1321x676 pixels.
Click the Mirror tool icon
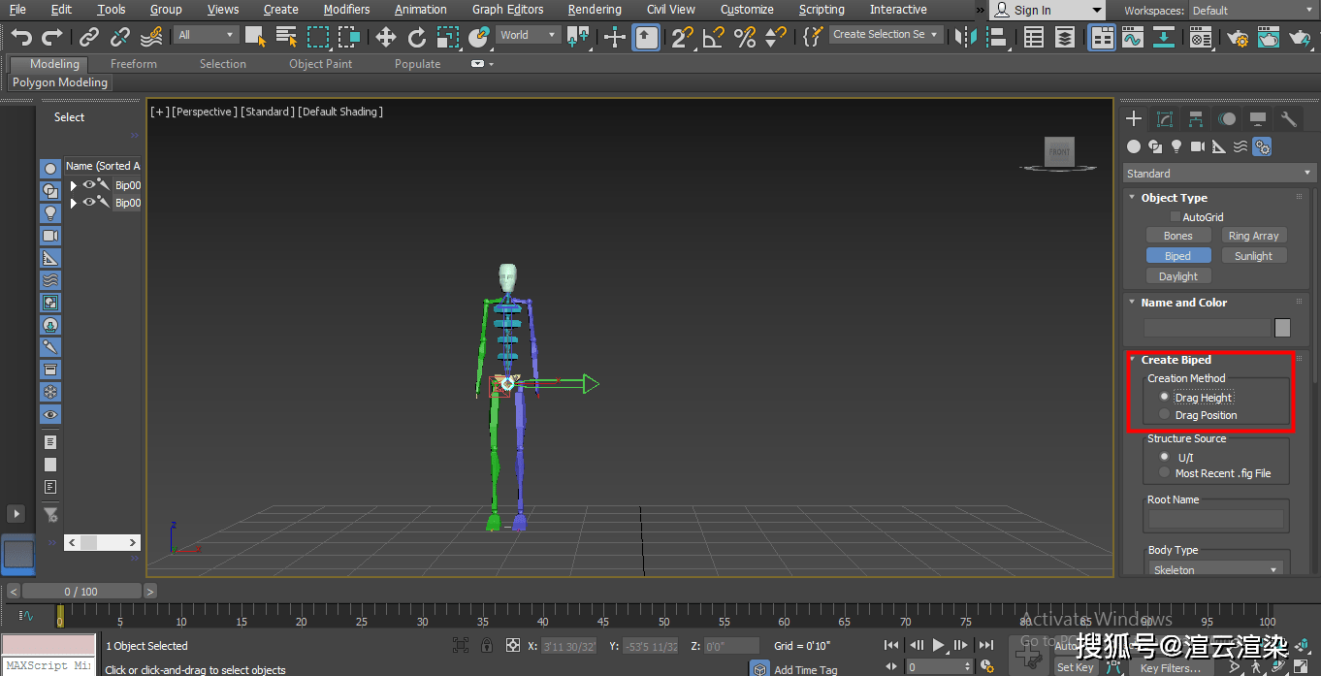pos(965,37)
